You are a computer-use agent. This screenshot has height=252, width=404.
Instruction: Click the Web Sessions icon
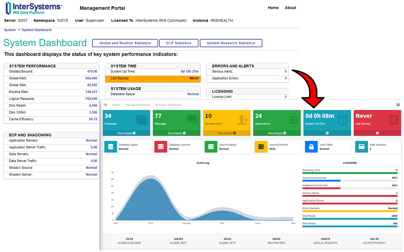pyautogui.click(x=361, y=147)
